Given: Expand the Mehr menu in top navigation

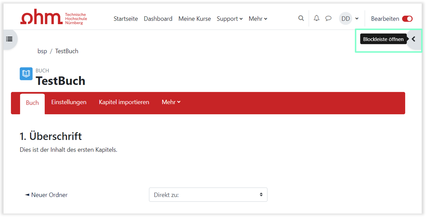Looking at the screenshot, I should pyautogui.click(x=258, y=19).
